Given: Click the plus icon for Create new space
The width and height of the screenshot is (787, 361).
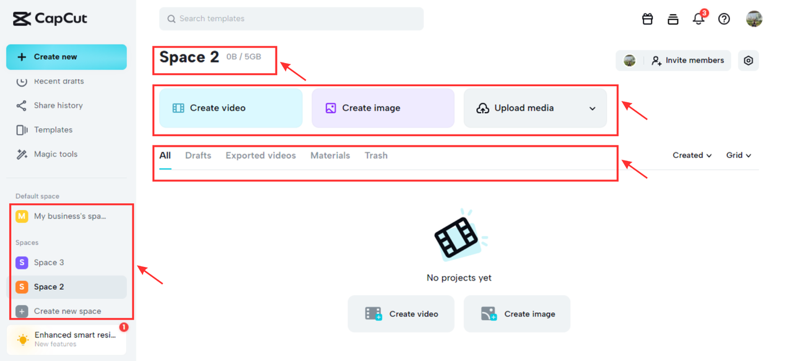Looking at the screenshot, I should pos(22,311).
